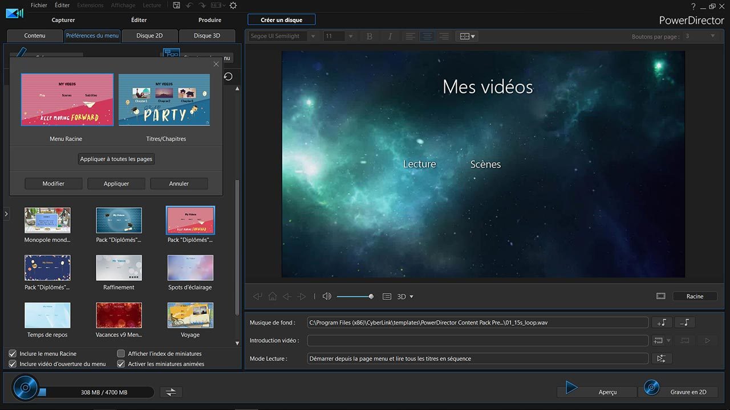Click the Bold text formatting icon
The height and width of the screenshot is (410, 730).
pos(369,36)
